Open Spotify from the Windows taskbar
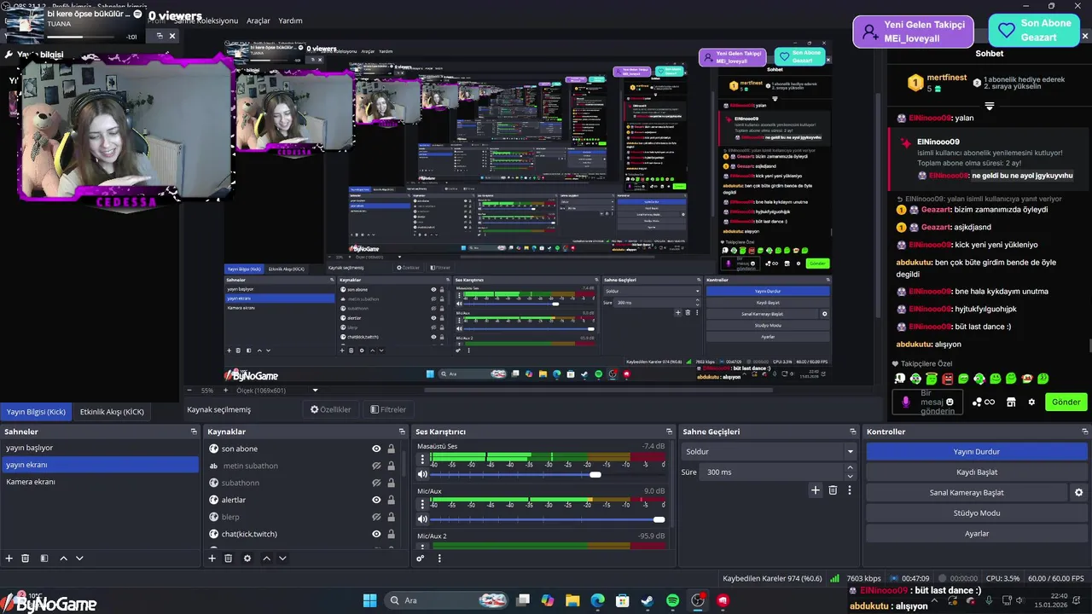Image resolution: width=1092 pixels, height=614 pixels. pyautogui.click(x=672, y=601)
